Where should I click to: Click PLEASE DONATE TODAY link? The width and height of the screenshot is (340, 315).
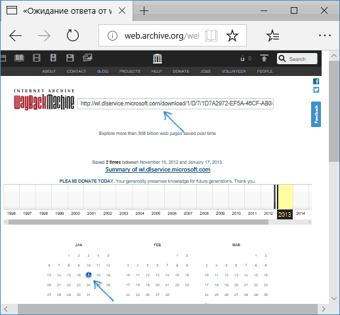(87, 181)
